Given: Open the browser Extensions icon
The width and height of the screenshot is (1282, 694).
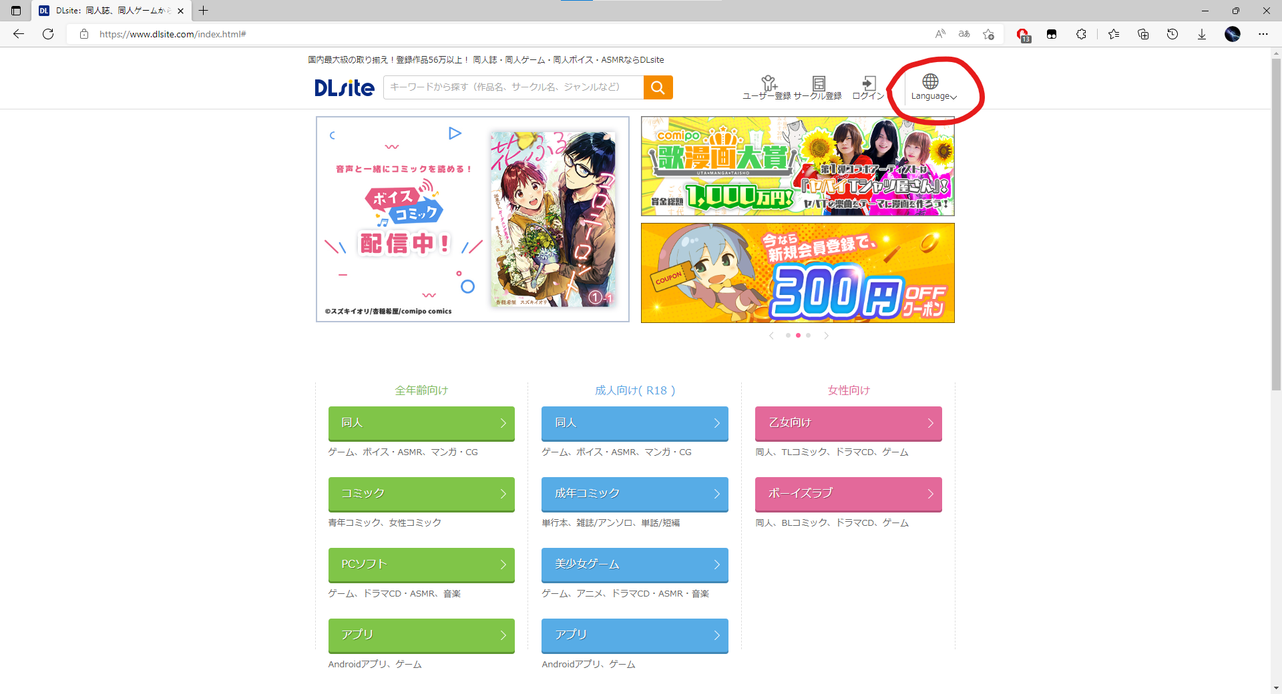Looking at the screenshot, I should pos(1081,34).
